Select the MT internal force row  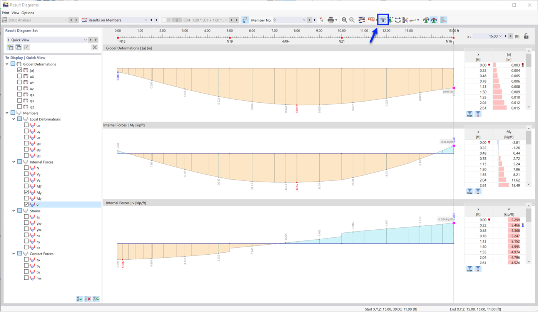click(x=39, y=186)
